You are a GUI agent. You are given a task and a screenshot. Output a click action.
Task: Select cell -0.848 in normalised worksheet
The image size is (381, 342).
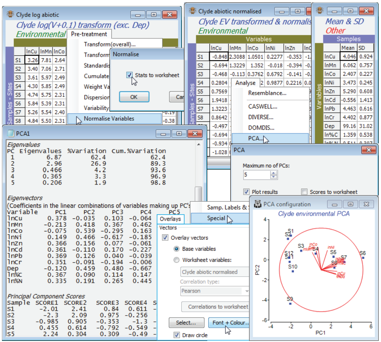[x=219, y=57]
